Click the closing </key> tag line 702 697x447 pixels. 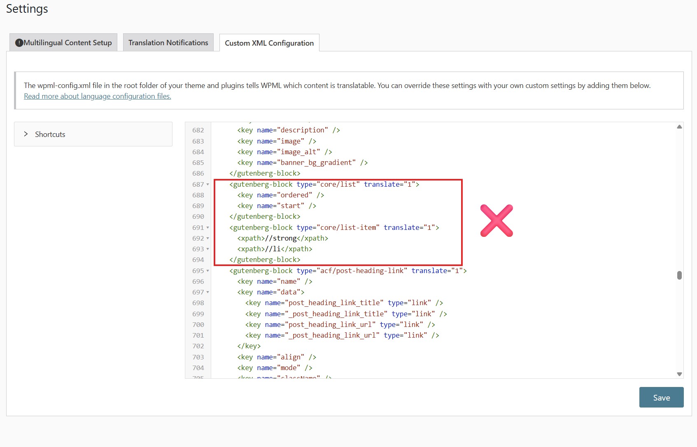pos(249,346)
